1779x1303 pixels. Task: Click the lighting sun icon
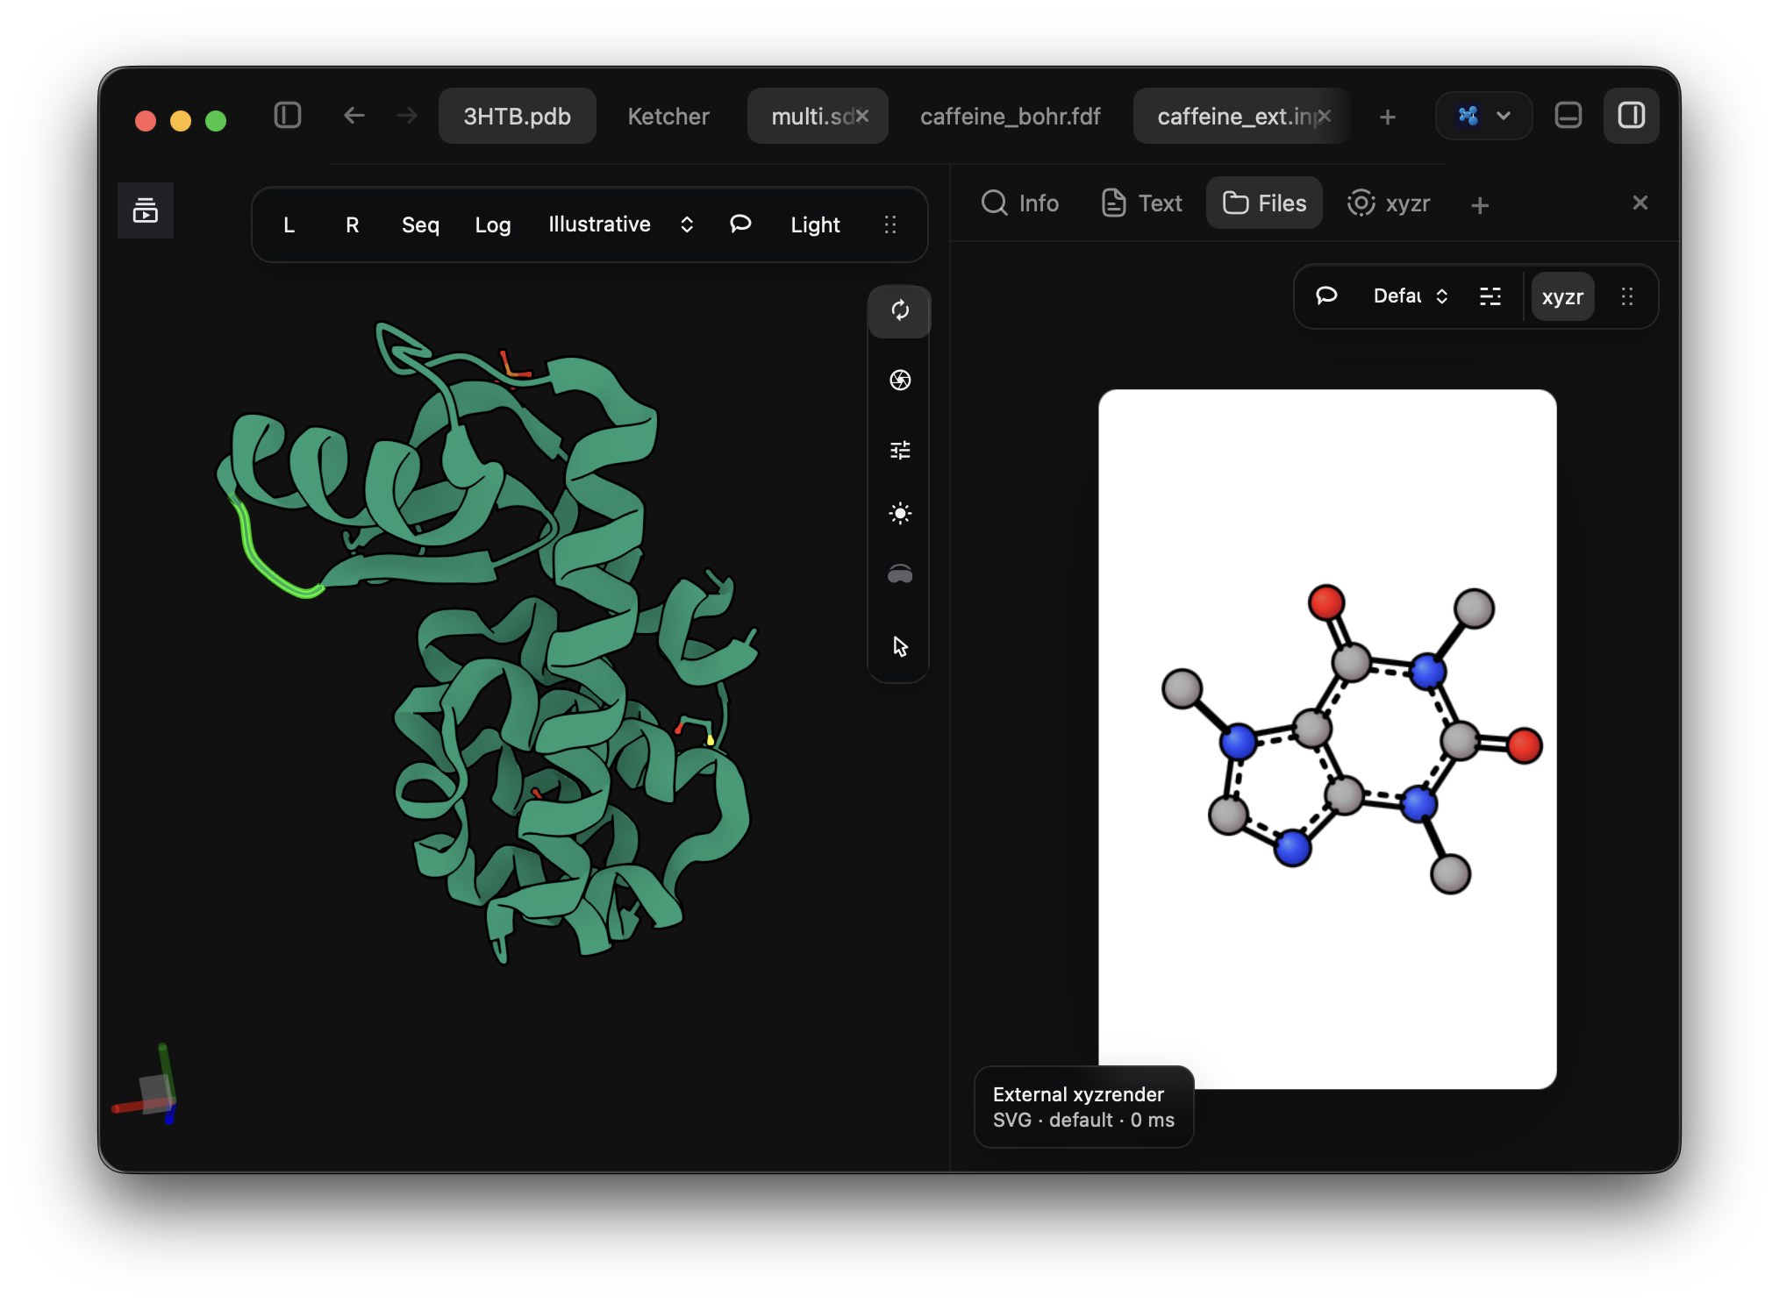[x=899, y=513]
